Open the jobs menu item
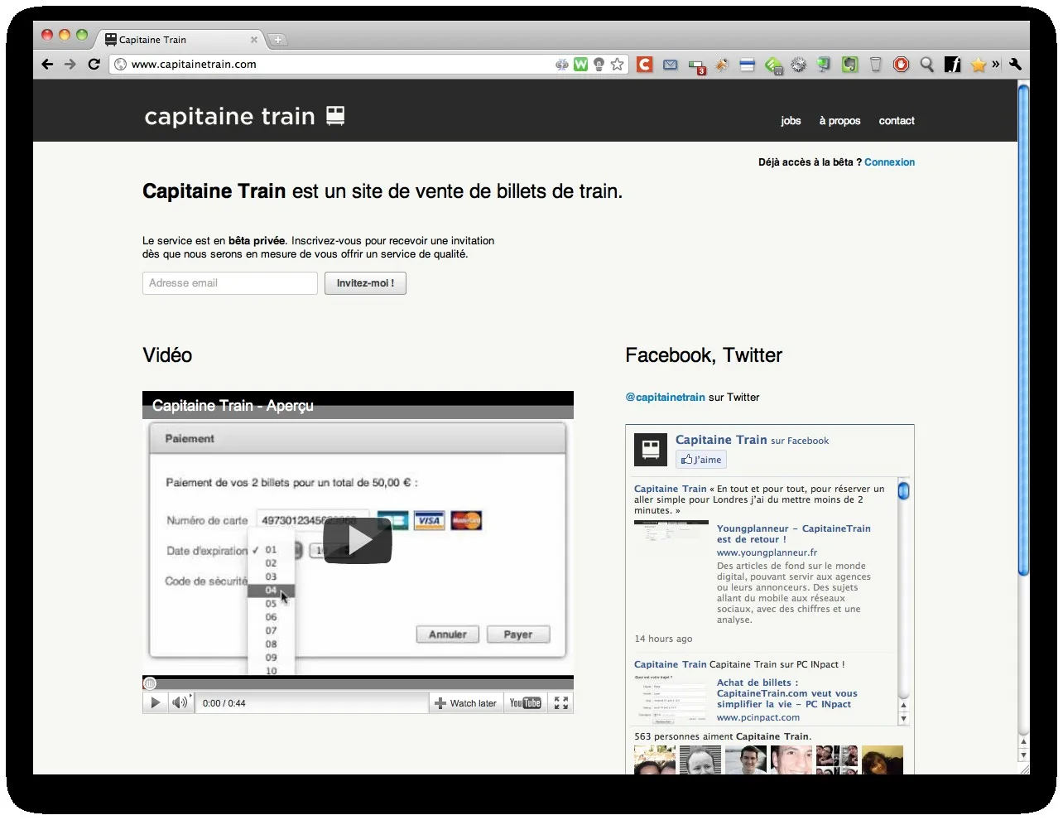 click(791, 121)
